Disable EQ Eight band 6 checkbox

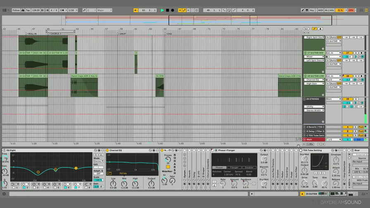pyautogui.click(x=65, y=187)
